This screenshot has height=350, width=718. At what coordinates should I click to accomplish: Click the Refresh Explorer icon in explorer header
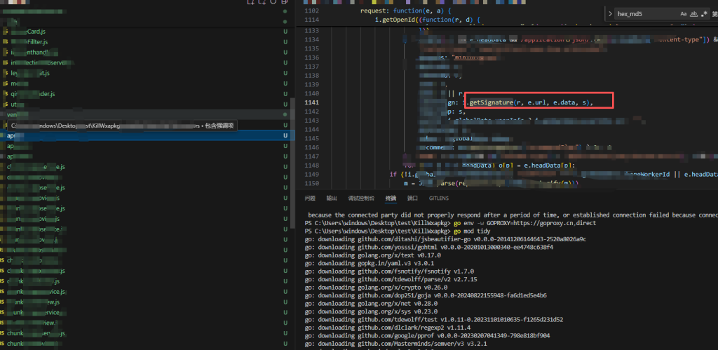(273, 2)
